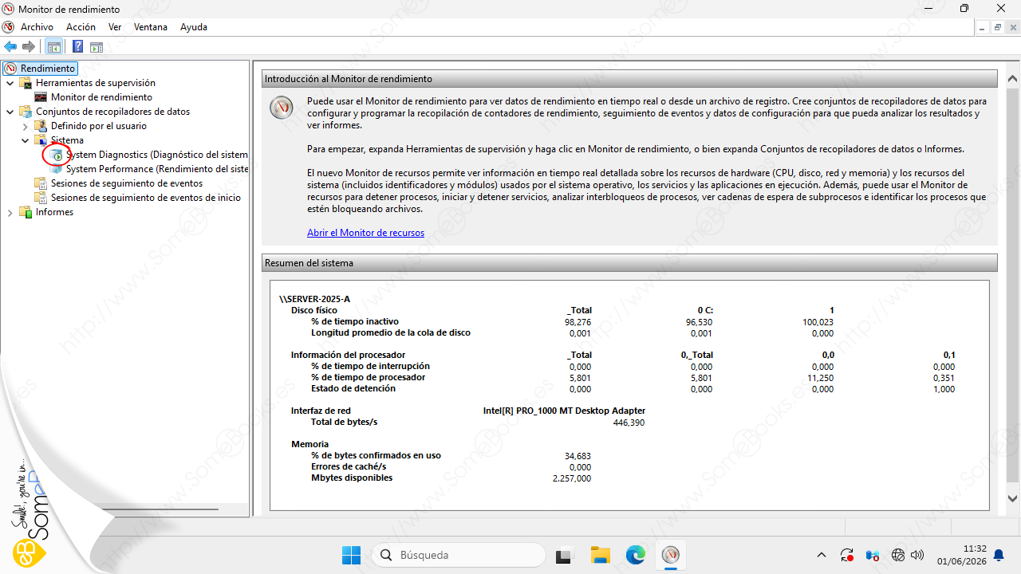Viewport: 1021px width, 574px height.
Task: Open Task View from the taskbar
Action: tap(564, 555)
